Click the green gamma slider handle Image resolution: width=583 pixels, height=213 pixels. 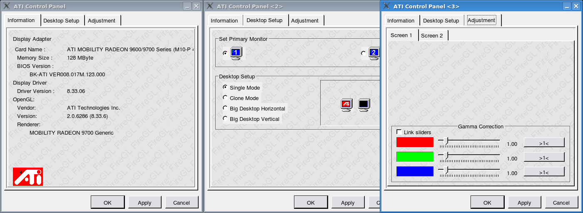[x=446, y=156]
